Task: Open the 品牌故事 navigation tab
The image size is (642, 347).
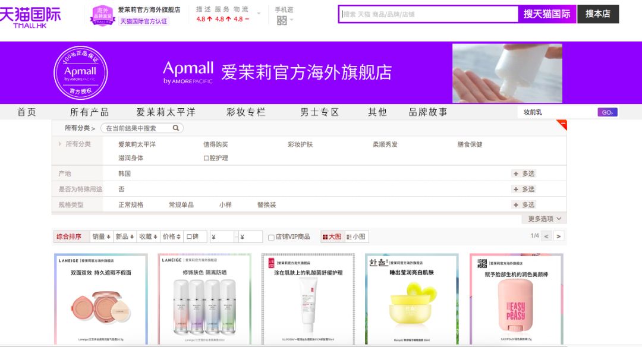Action: [428, 112]
